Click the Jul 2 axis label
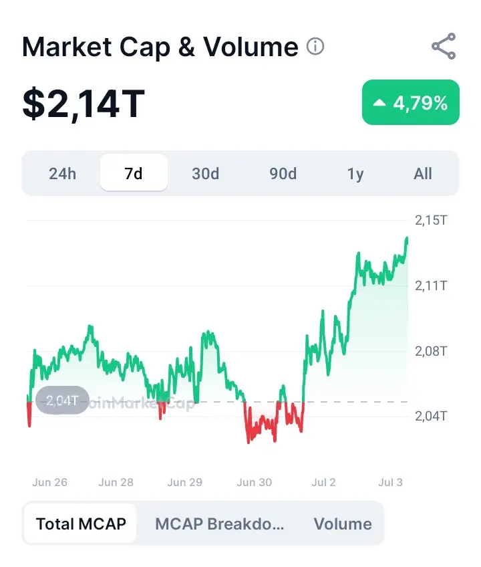Screen dimensions: 481x567 click(323, 482)
